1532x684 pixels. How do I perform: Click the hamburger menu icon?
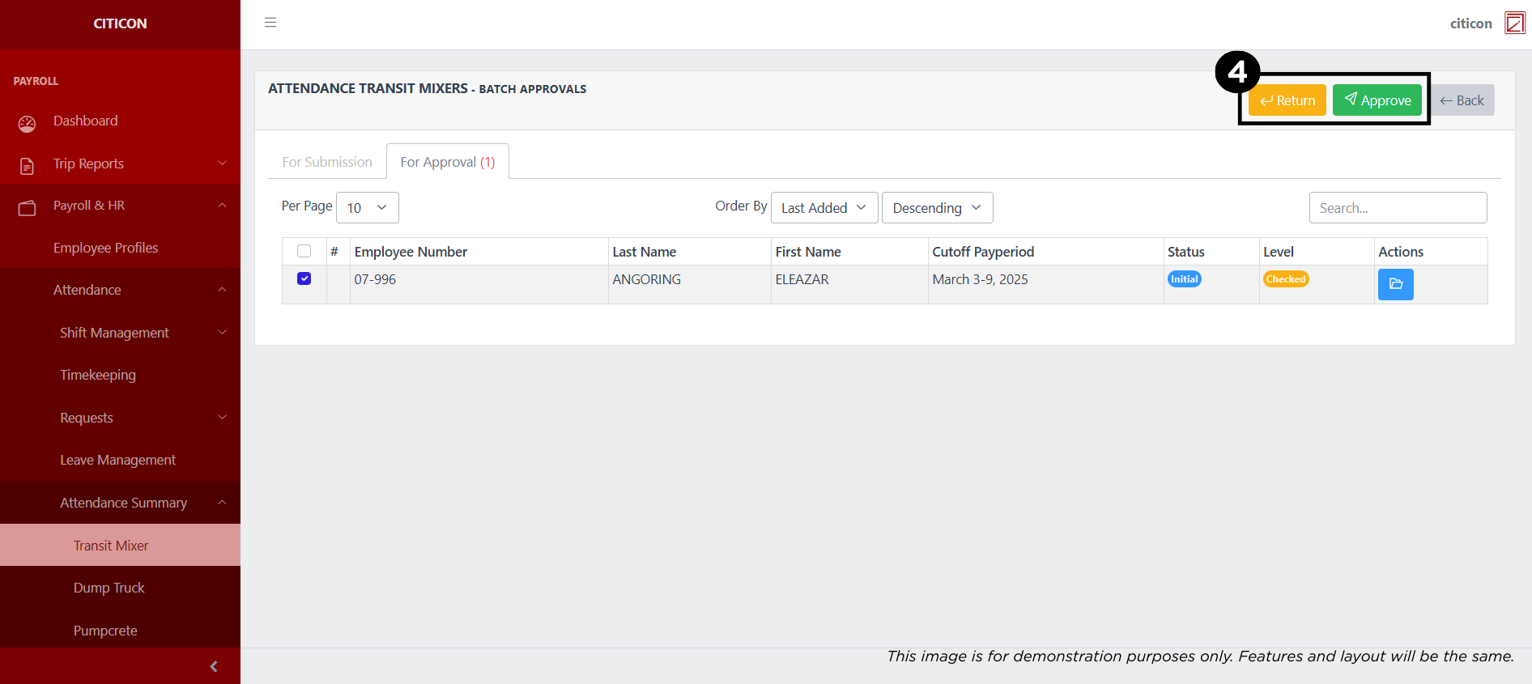270,23
